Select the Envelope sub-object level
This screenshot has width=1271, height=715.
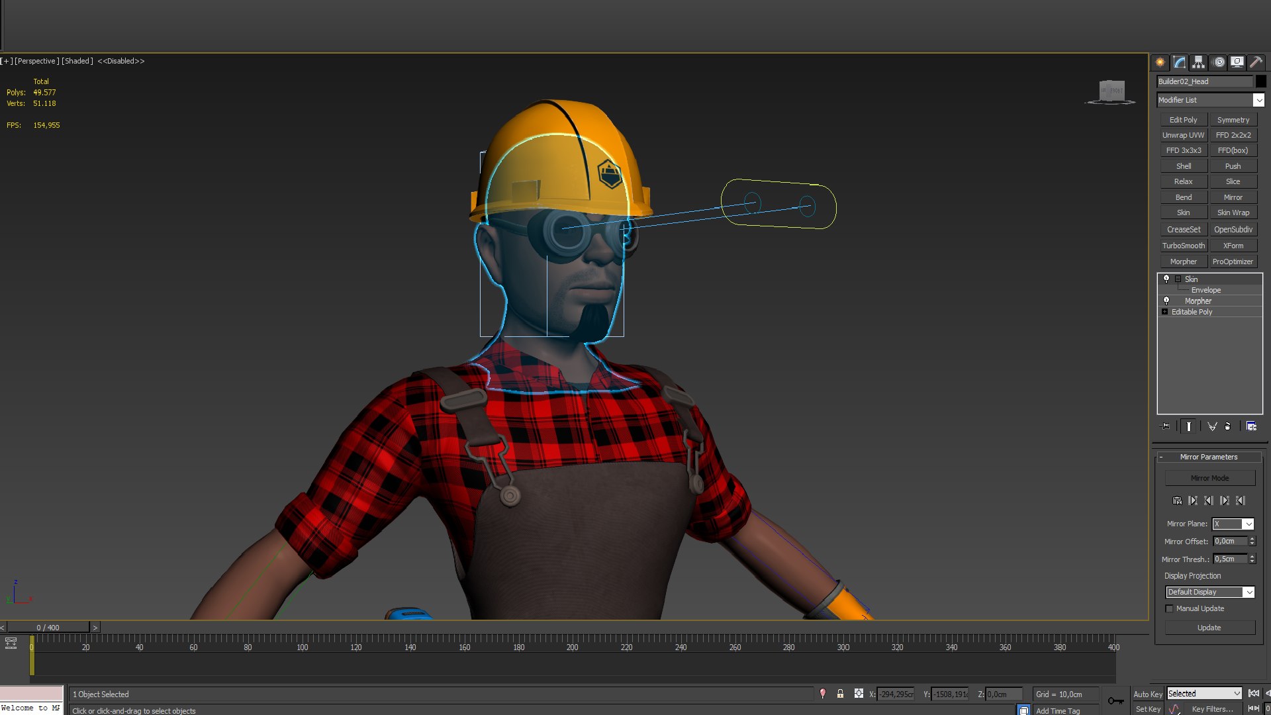pyautogui.click(x=1205, y=290)
